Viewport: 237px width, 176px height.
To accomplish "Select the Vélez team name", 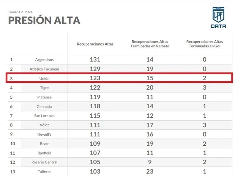I will click(44, 125).
